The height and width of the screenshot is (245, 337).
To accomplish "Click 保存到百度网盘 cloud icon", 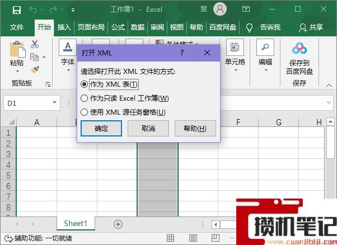I will [x=299, y=48].
